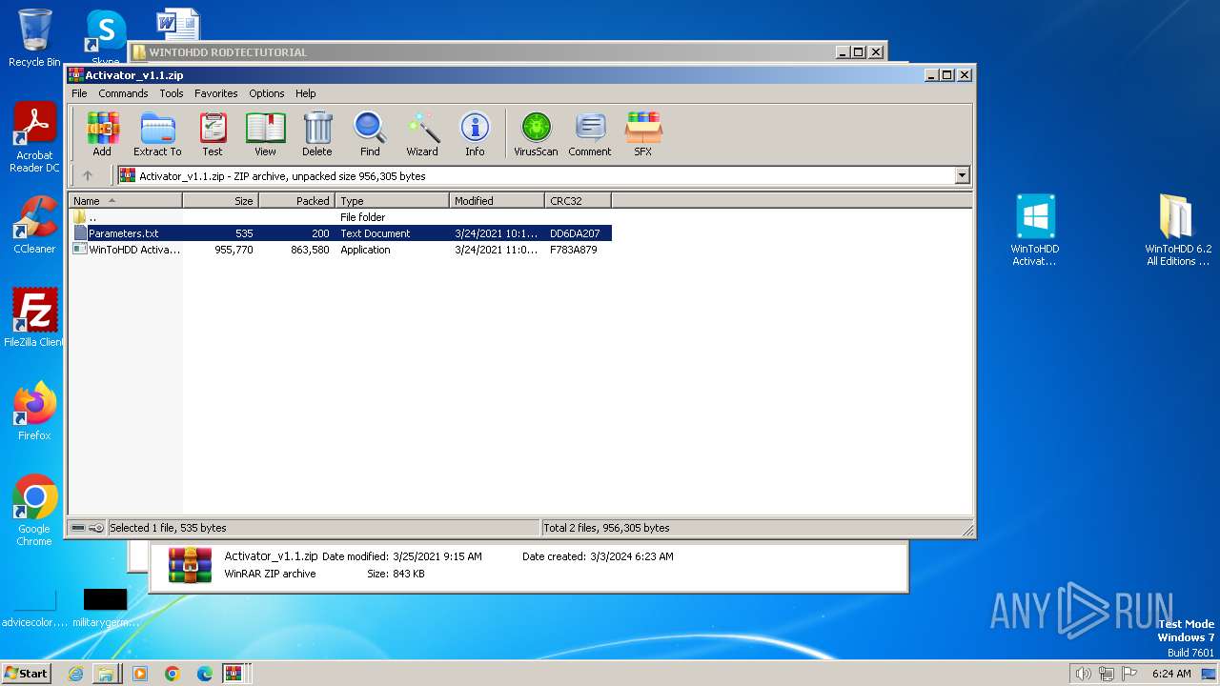Click the key icon in the status bar

point(96,528)
